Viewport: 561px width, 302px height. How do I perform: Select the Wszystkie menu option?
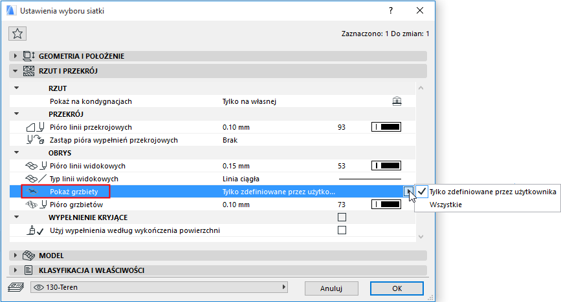[x=446, y=205]
